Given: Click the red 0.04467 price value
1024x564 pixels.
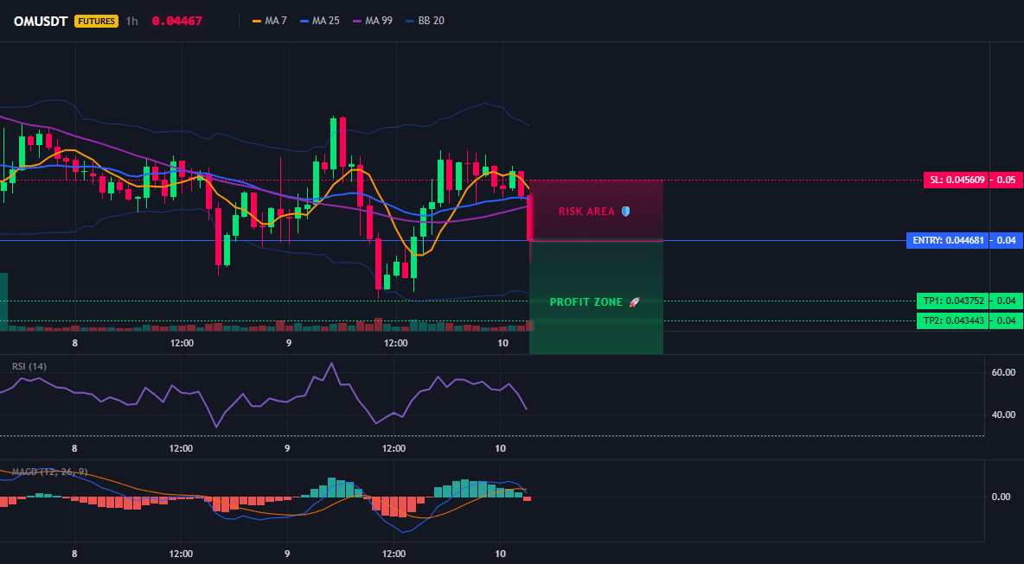Looking at the screenshot, I should click(177, 21).
